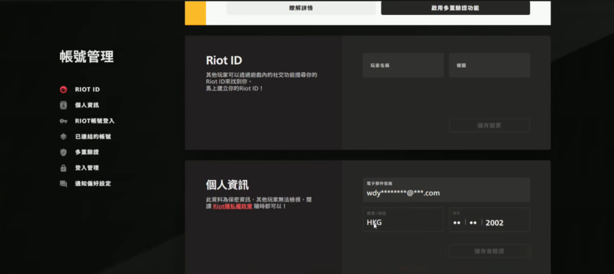Click 啟用多重驗證功能 button

pyautogui.click(x=456, y=8)
